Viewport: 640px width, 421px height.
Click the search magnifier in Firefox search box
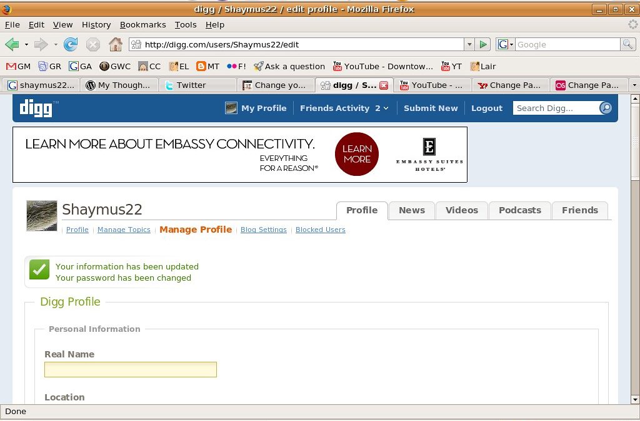point(627,44)
